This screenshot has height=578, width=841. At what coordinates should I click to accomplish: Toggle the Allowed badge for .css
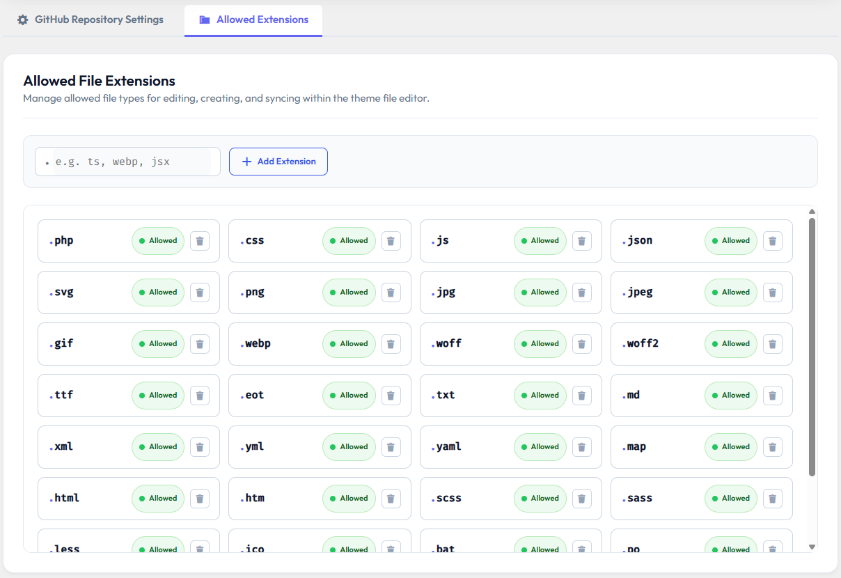coord(349,241)
